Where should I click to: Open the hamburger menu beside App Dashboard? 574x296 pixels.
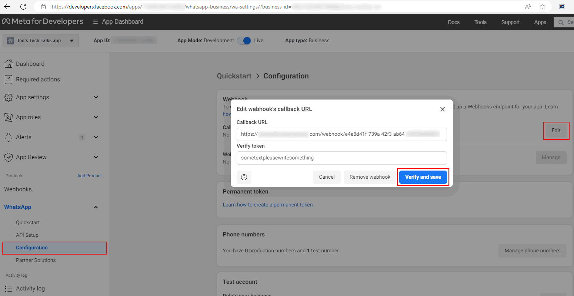pyautogui.click(x=95, y=22)
